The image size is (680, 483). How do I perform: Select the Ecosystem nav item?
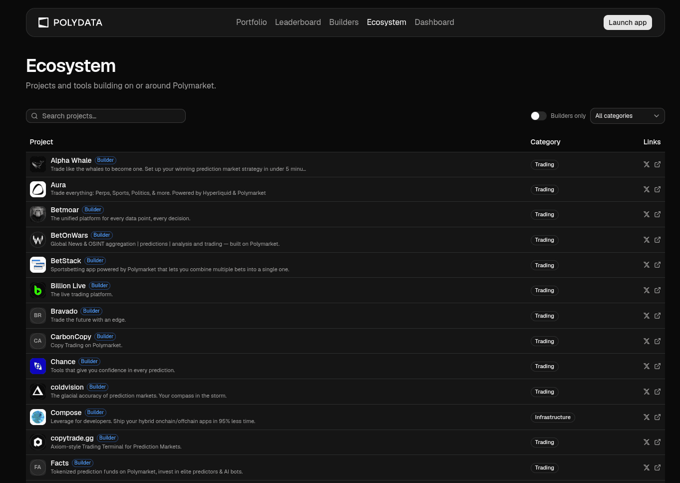point(386,22)
